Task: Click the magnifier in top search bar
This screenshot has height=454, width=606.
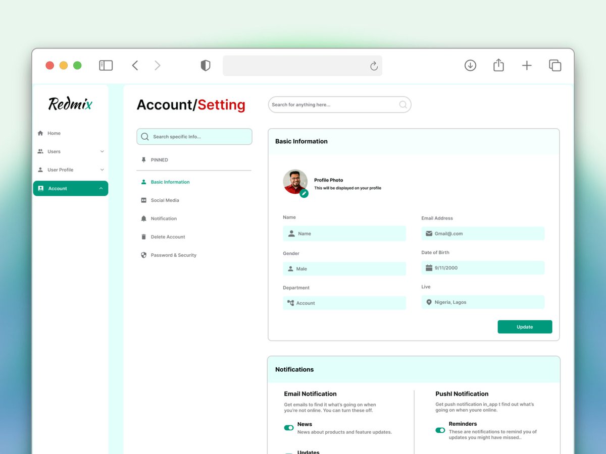Action: tap(403, 105)
